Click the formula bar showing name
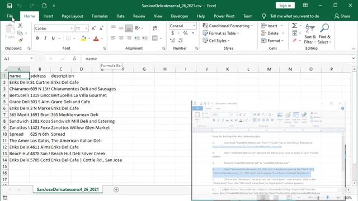The image size is (358, 201). [217, 59]
